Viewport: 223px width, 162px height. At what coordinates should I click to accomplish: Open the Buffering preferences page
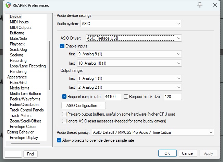coord(17,33)
